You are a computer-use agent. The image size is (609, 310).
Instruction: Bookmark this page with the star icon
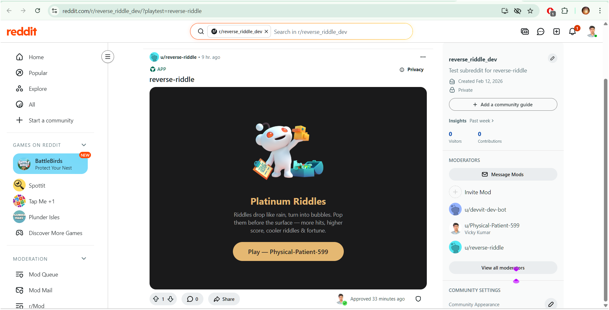point(530,11)
